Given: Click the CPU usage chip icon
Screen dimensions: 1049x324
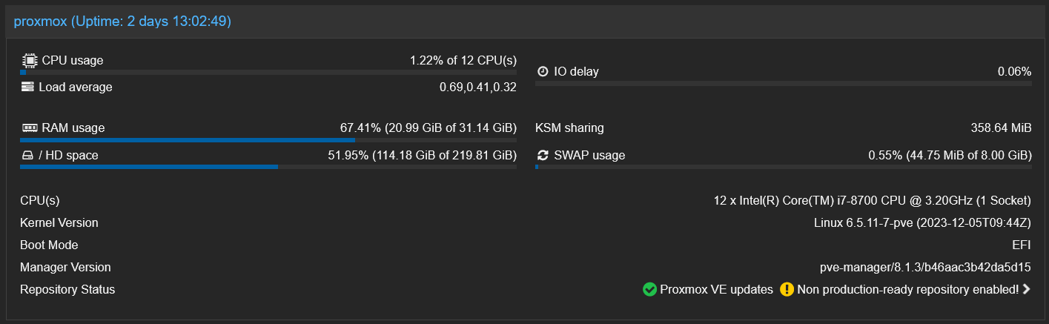Looking at the screenshot, I should [29, 60].
